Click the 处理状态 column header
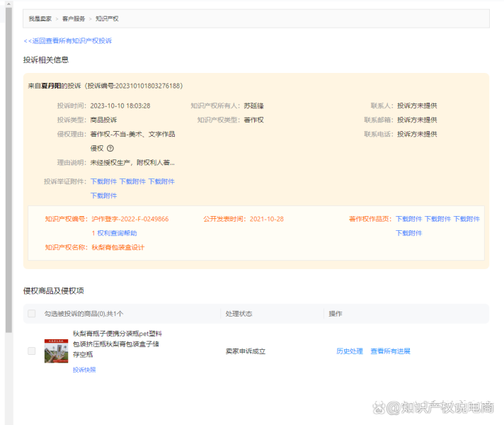The height and width of the screenshot is (425, 504). coord(239,314)
